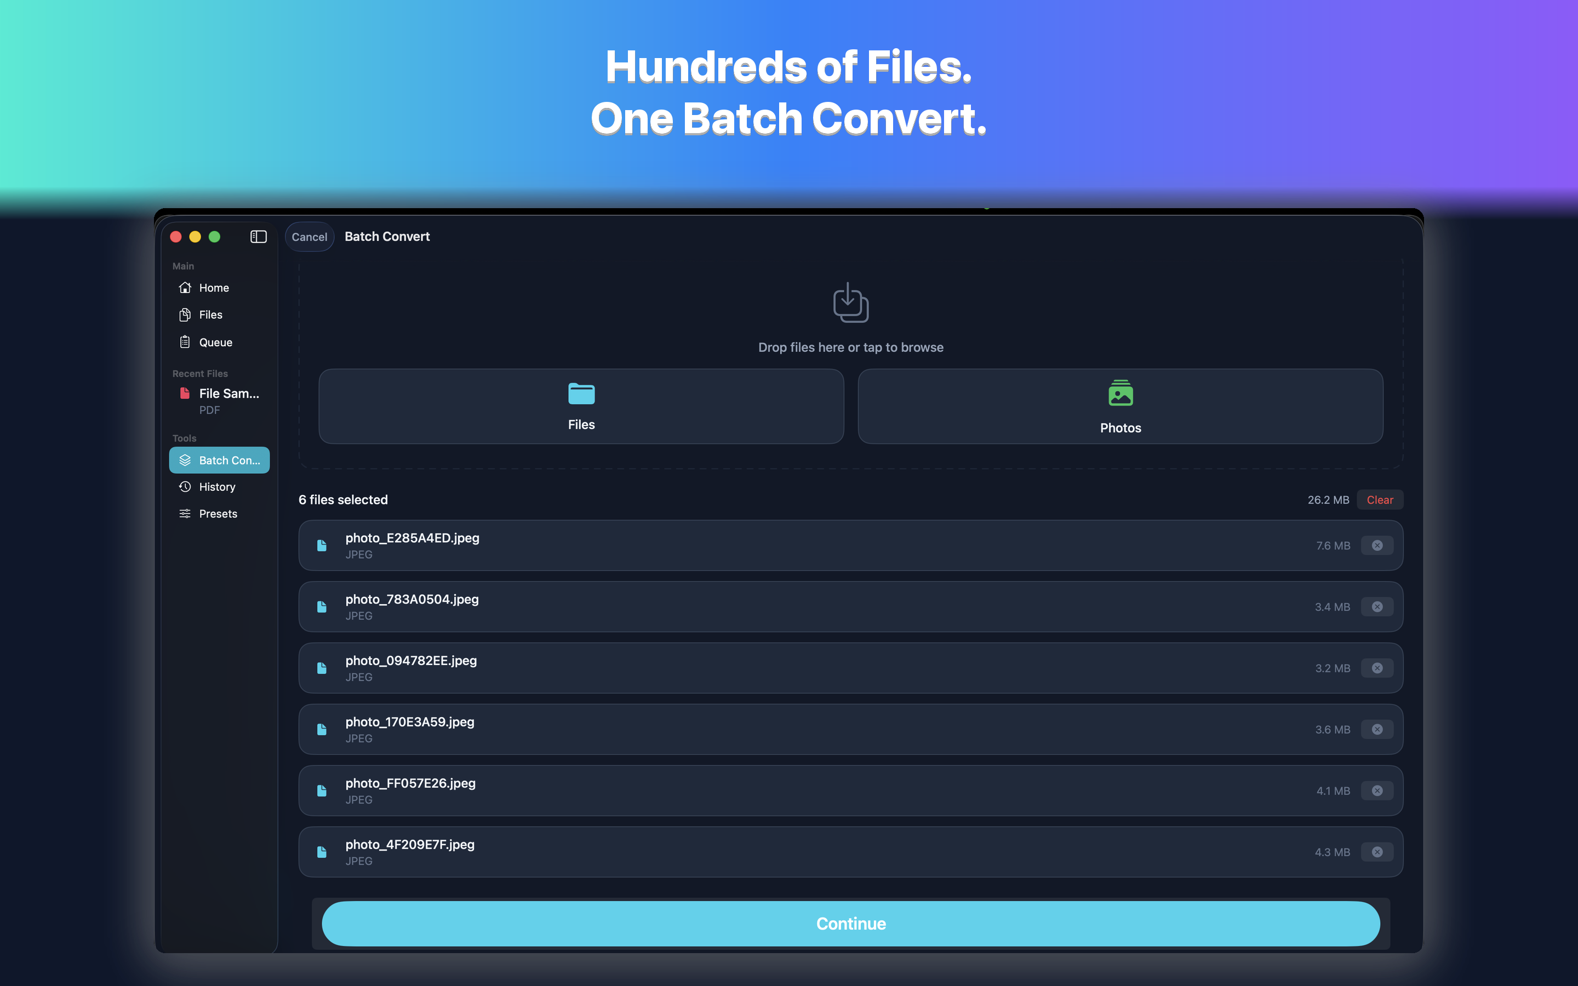Select the photo_E285A4ED.jpeg file name
This screenshot has width=1578, height=986.
412,538
